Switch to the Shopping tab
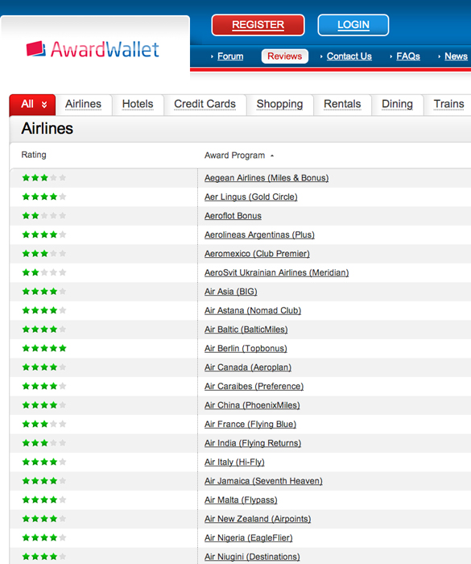This screenshot has height=564, width=471. click(x=279, y=104)
